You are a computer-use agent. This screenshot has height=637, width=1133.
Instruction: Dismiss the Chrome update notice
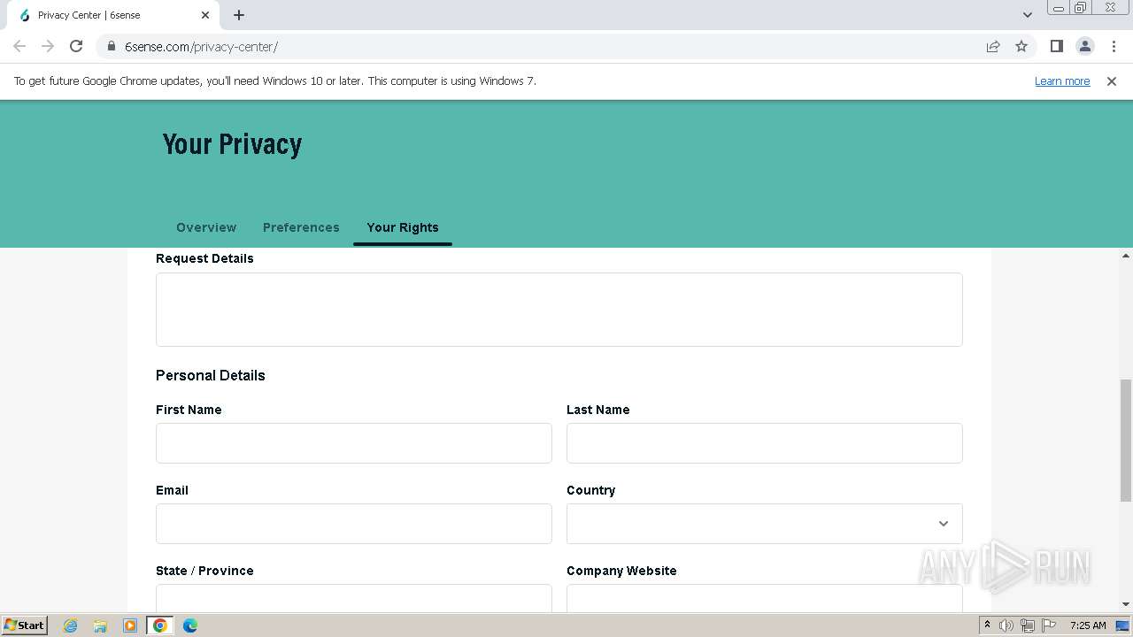tap(1112, 81)
